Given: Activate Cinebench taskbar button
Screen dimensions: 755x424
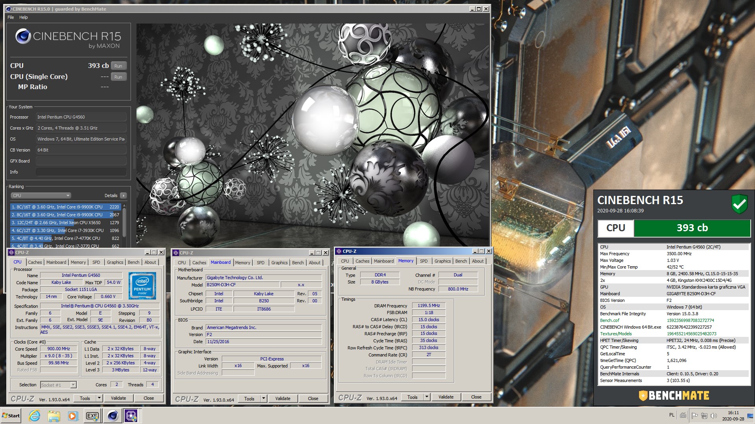Looking at the screenshot, I should [x=112, y=416].
